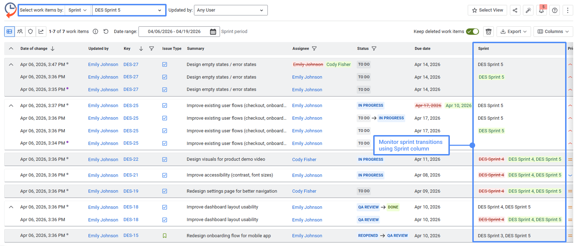Image resolution: width=576 pixels, height=246 pixels.
Task: Click the Sprint column header
Action: (483, 49)
